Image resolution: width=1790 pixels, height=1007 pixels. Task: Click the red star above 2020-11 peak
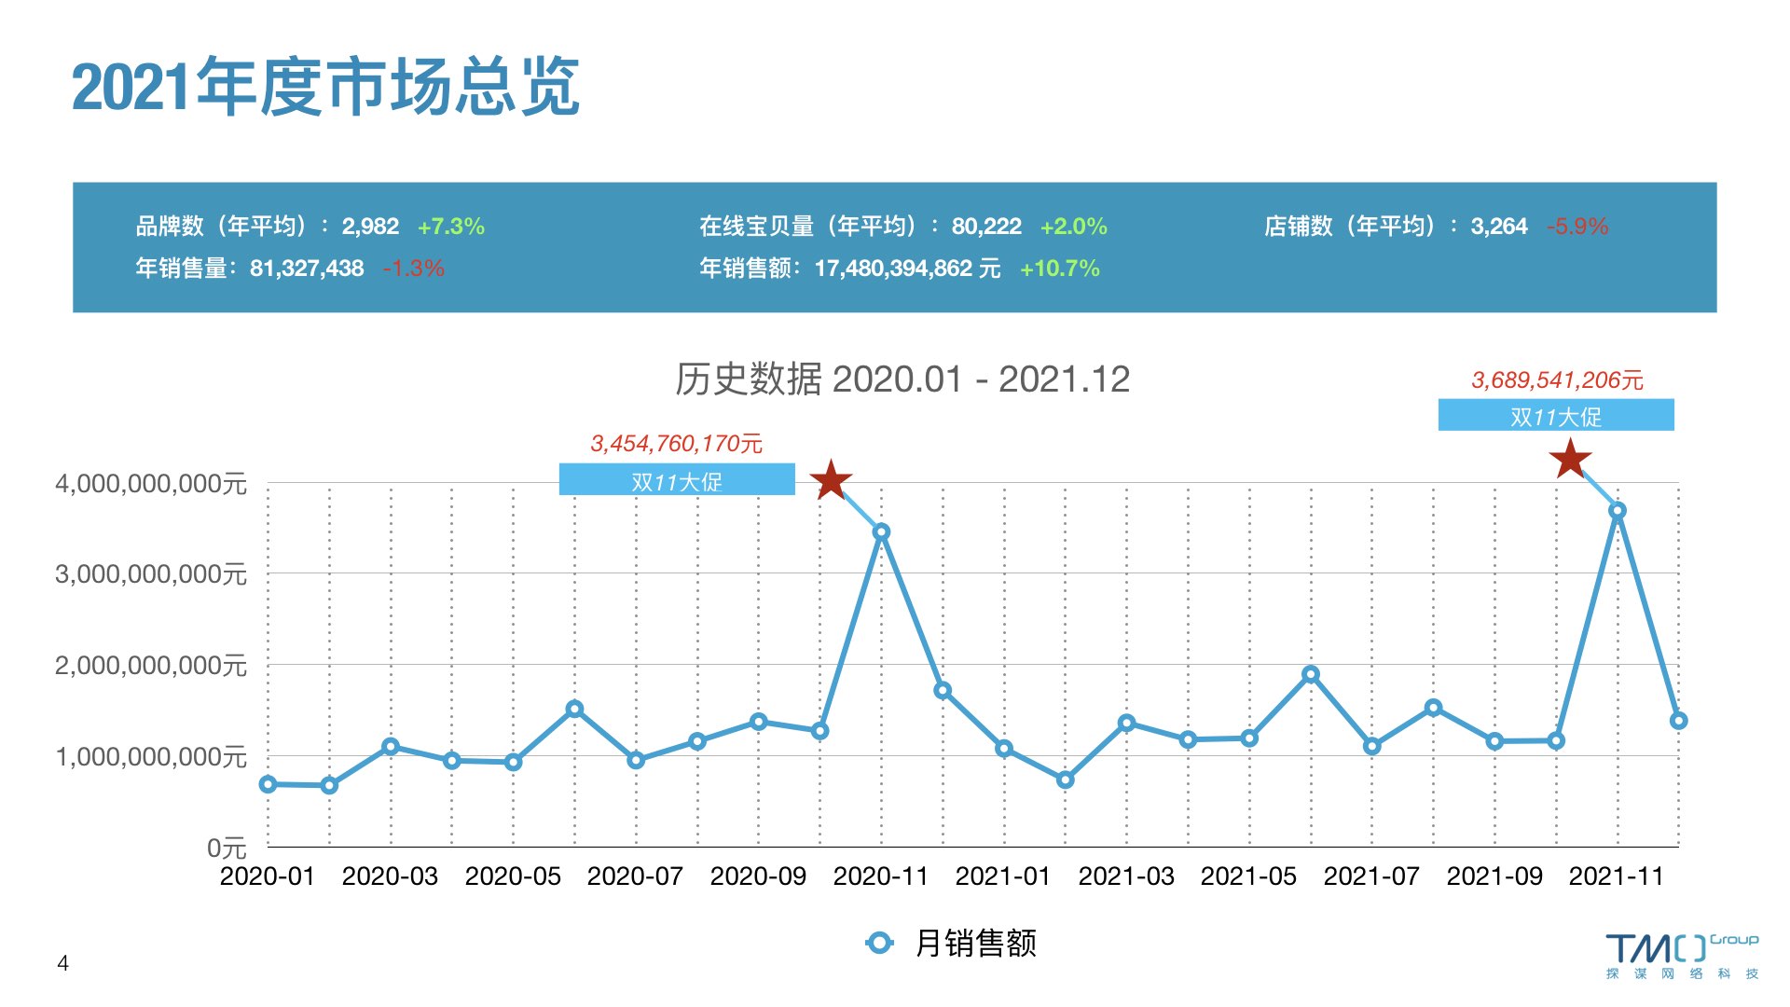click(x=831, y=480)
